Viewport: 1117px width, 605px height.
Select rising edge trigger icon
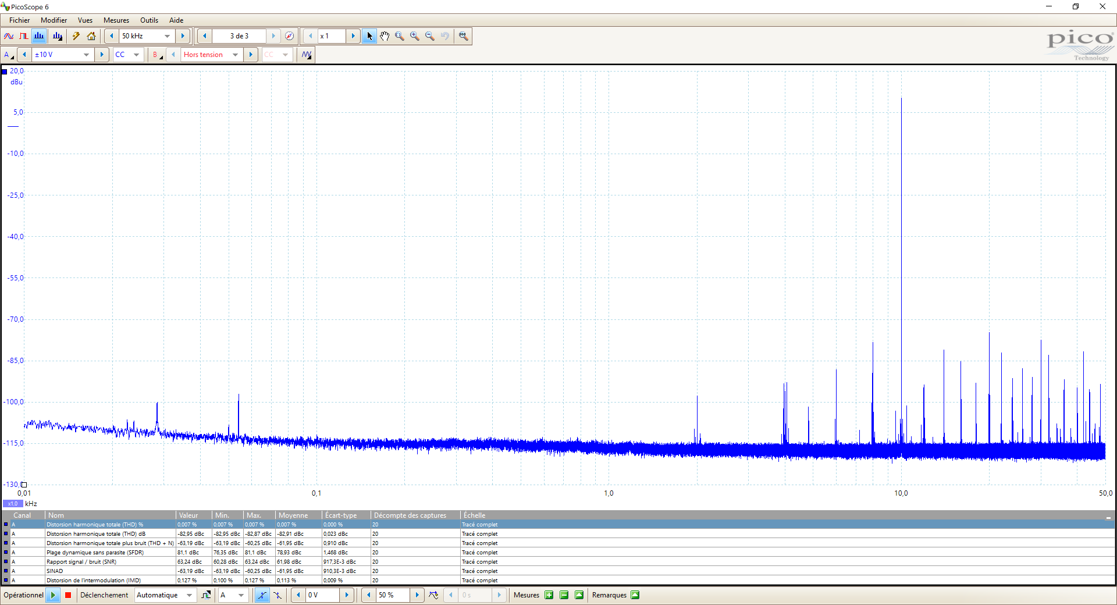pos(262,595)
